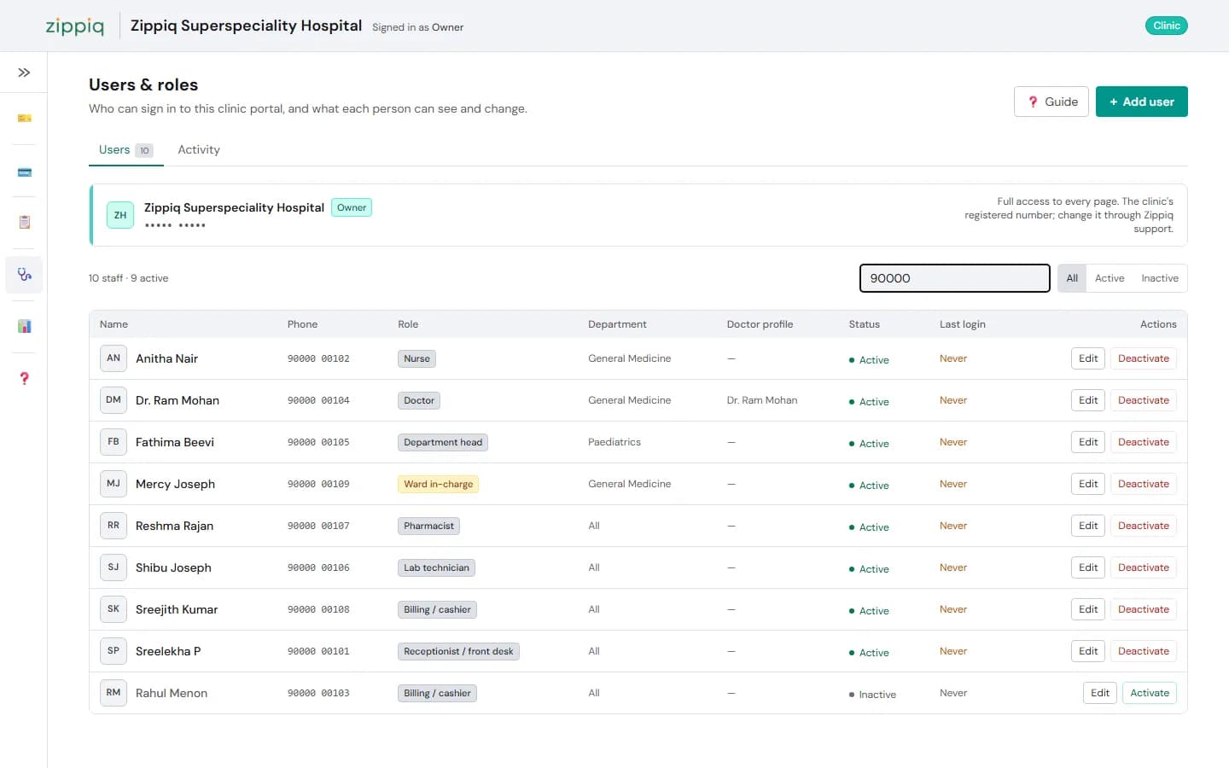Deactivate Sreejith Kumar
Screen dimensions: 1229x768
[x=1144, y=609]
